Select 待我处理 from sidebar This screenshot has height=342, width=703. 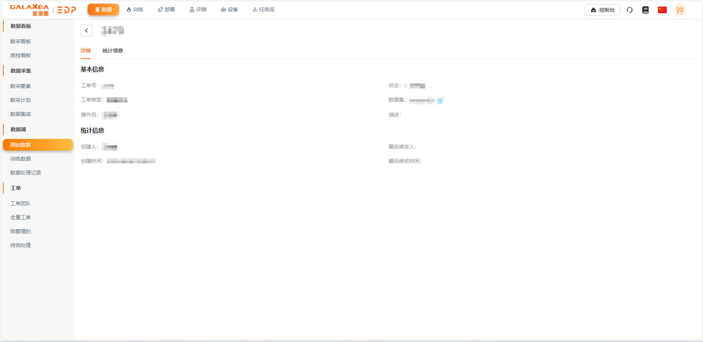tap(21, 245)
